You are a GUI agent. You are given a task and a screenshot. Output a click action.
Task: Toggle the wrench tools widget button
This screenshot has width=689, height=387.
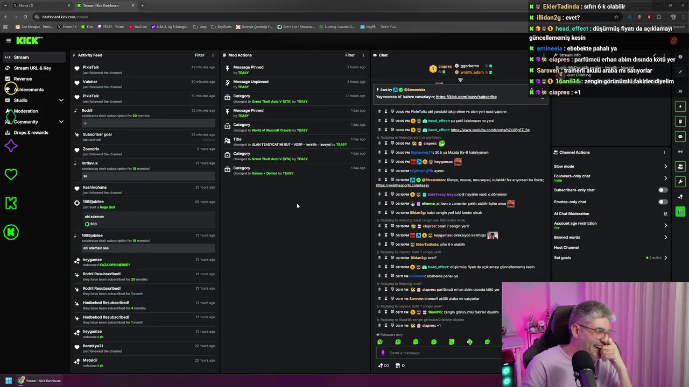(680, 182)
